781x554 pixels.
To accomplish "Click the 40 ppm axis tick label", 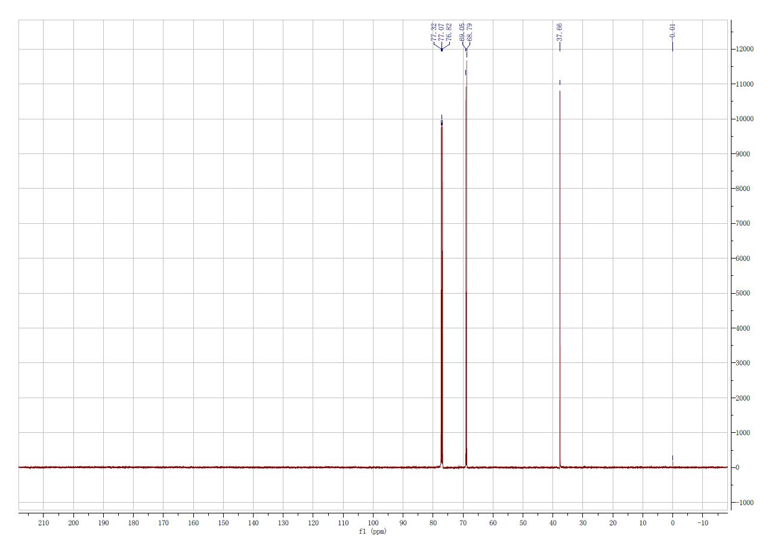I will click(x=553, y=524).
